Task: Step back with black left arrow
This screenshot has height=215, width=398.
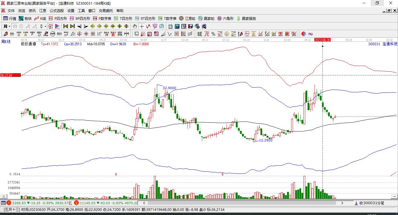Action: click(79, 26)
